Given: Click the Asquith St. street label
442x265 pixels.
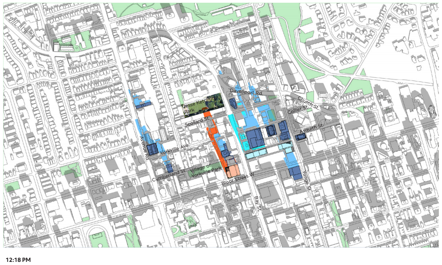Looking at the screenshot, I should 312,126.
